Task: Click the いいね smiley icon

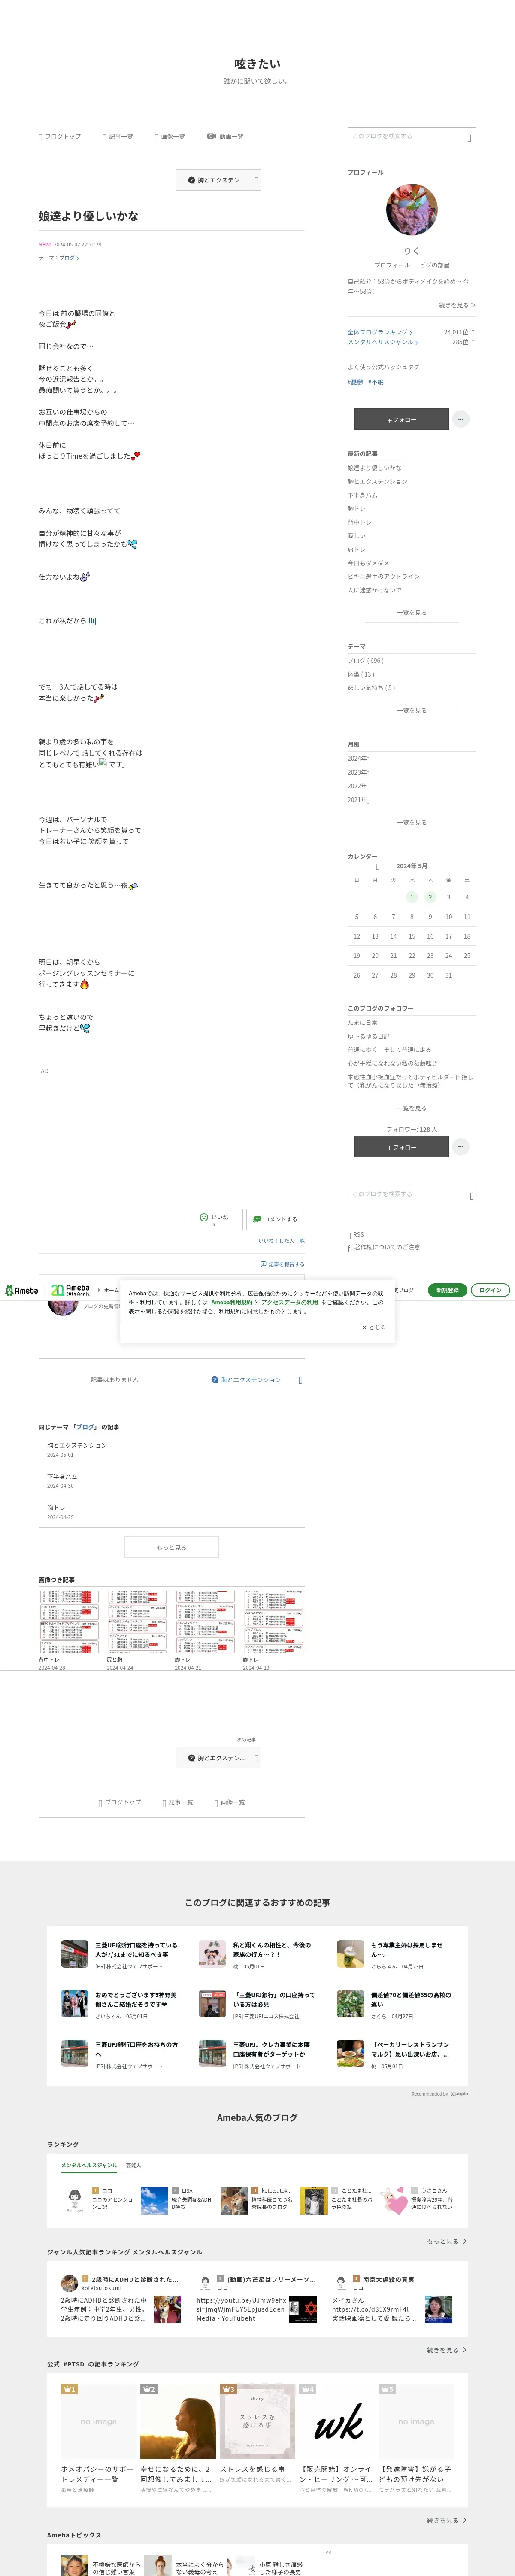Action: (204, 1217)
